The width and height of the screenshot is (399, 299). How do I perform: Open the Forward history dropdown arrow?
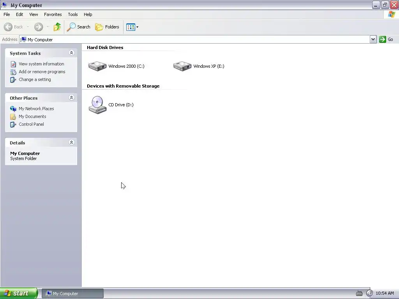click(48, 27)
